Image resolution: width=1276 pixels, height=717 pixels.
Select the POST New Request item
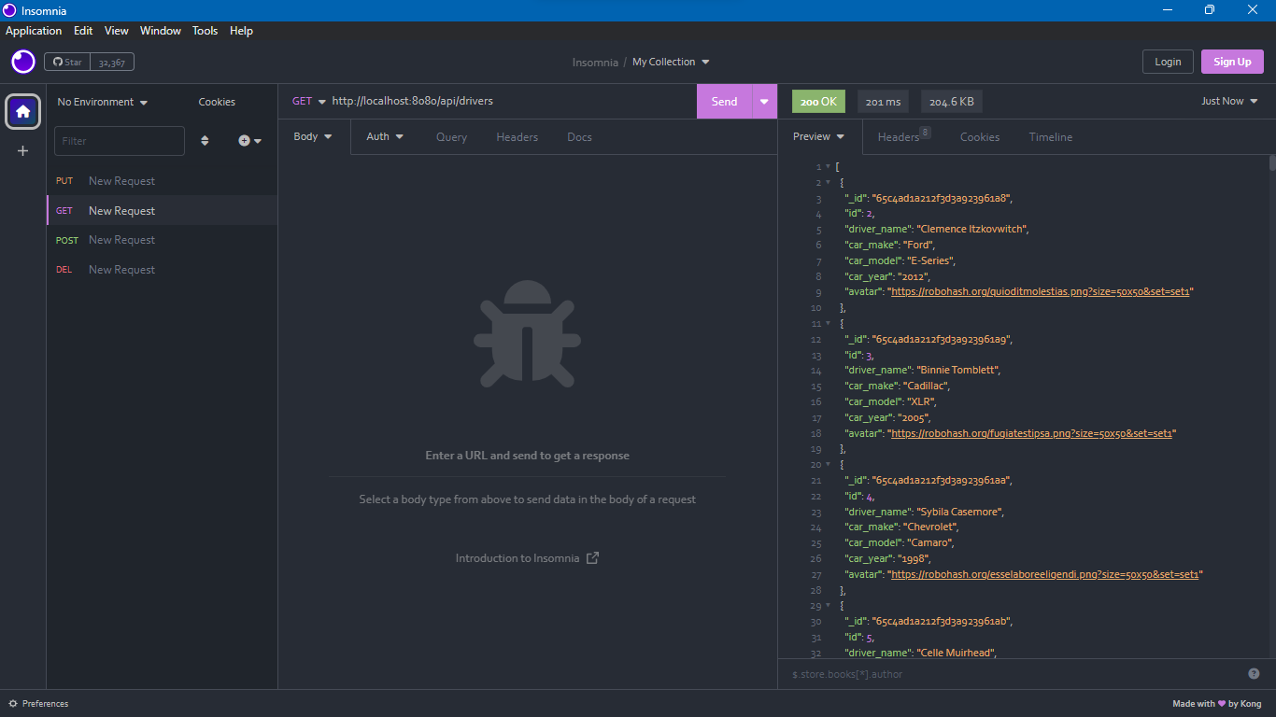pos(163,240)
